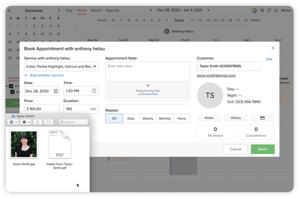Open the Share icon in the Finder window

[38, 122]
